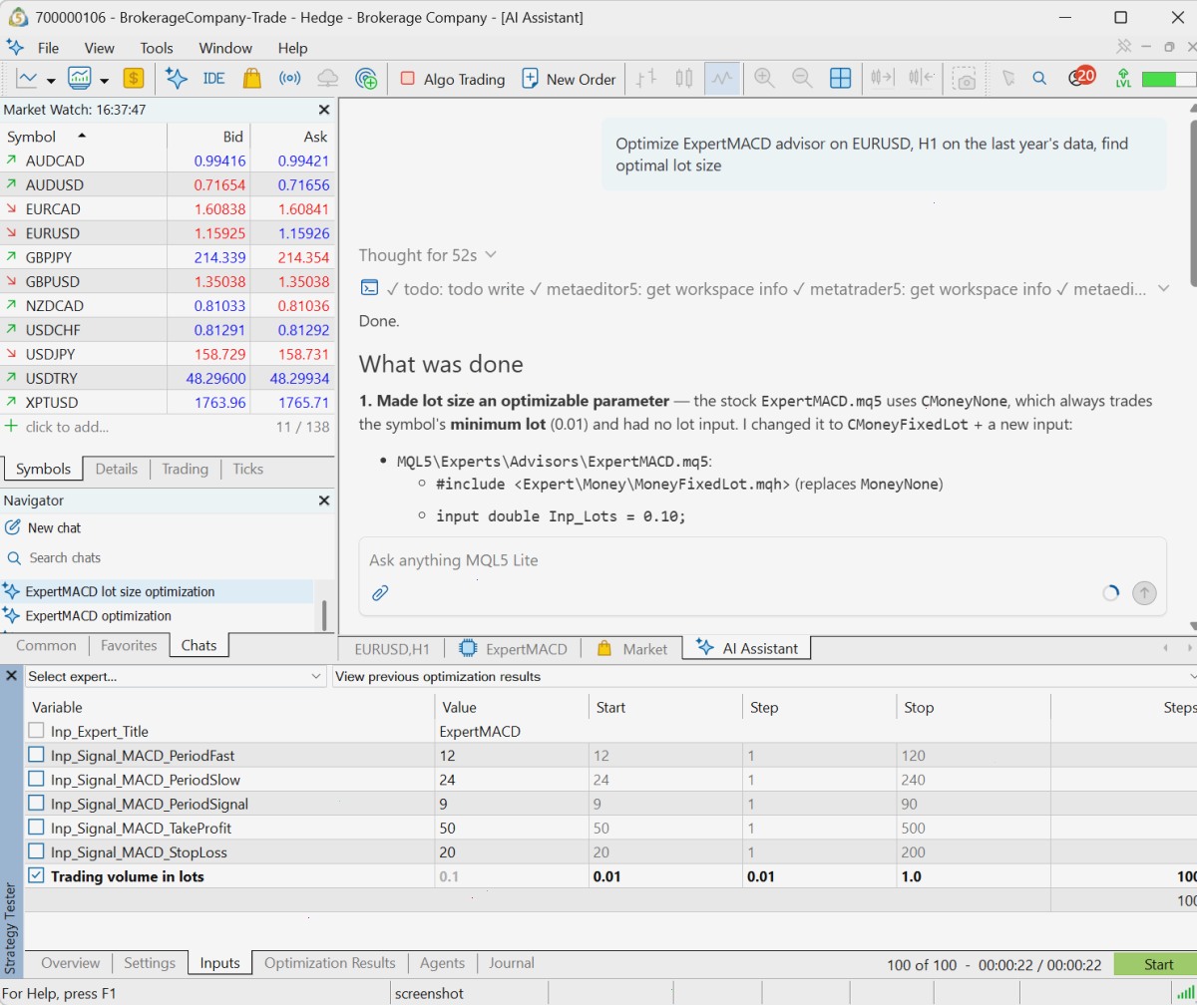Enable the Inp_Signal_MACD_TakeProfit optimization checkbox
Viewport: 1197px width, 1005px height.
tap(36, 828)
